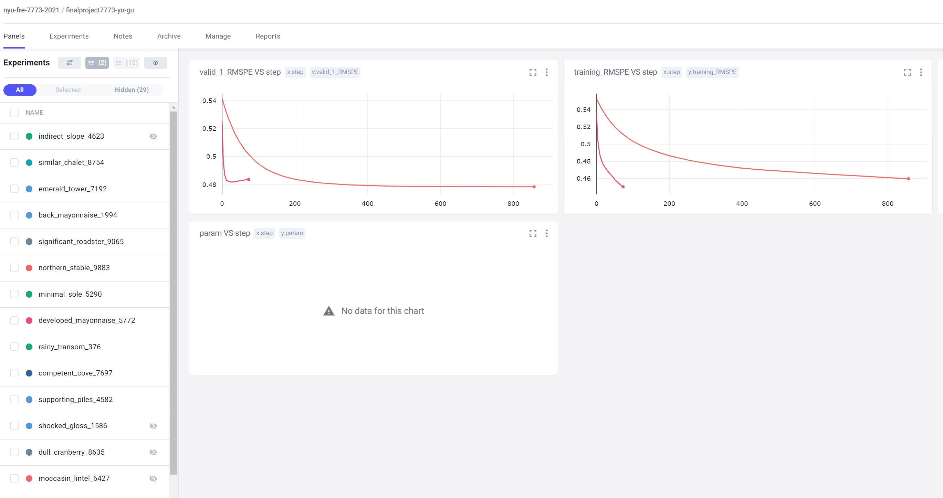Image resolution: width=943 pixels, height=498 pixels.
Task: Tick the select-all checkbox beside NAME
Action: point(15,113)
